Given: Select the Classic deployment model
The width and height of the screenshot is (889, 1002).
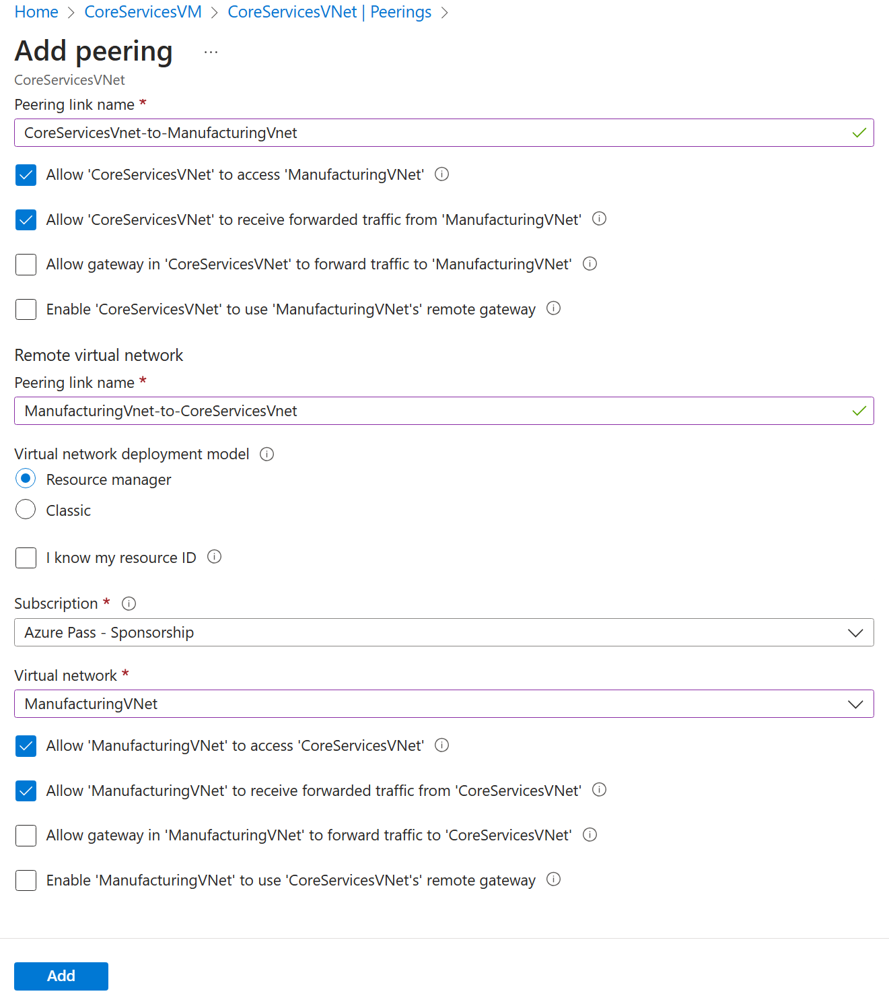Looking at the screenshot, I should [x=25, y=510].
